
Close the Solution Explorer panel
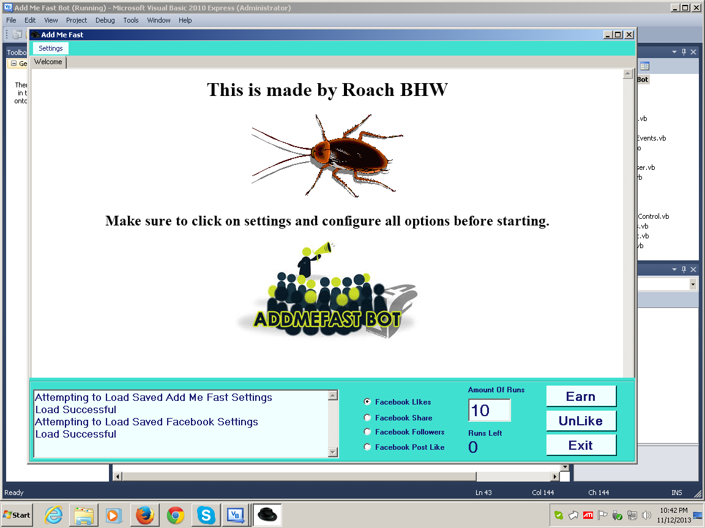point(693,52)
